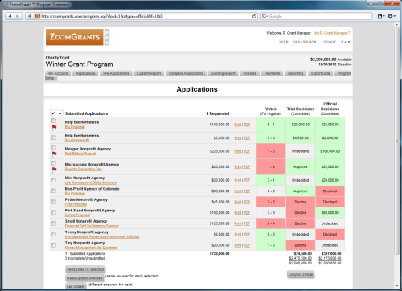This screenshot has width=402, height=291.
Task: Click the red flag for Meager Nonprofit Agency
Action: 54,154
